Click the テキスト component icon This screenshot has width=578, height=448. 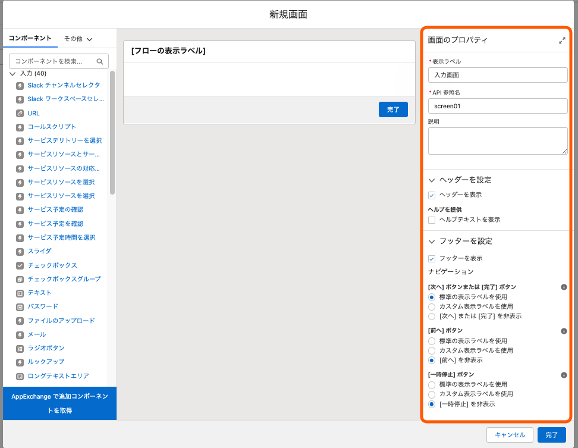click(20, 293)
